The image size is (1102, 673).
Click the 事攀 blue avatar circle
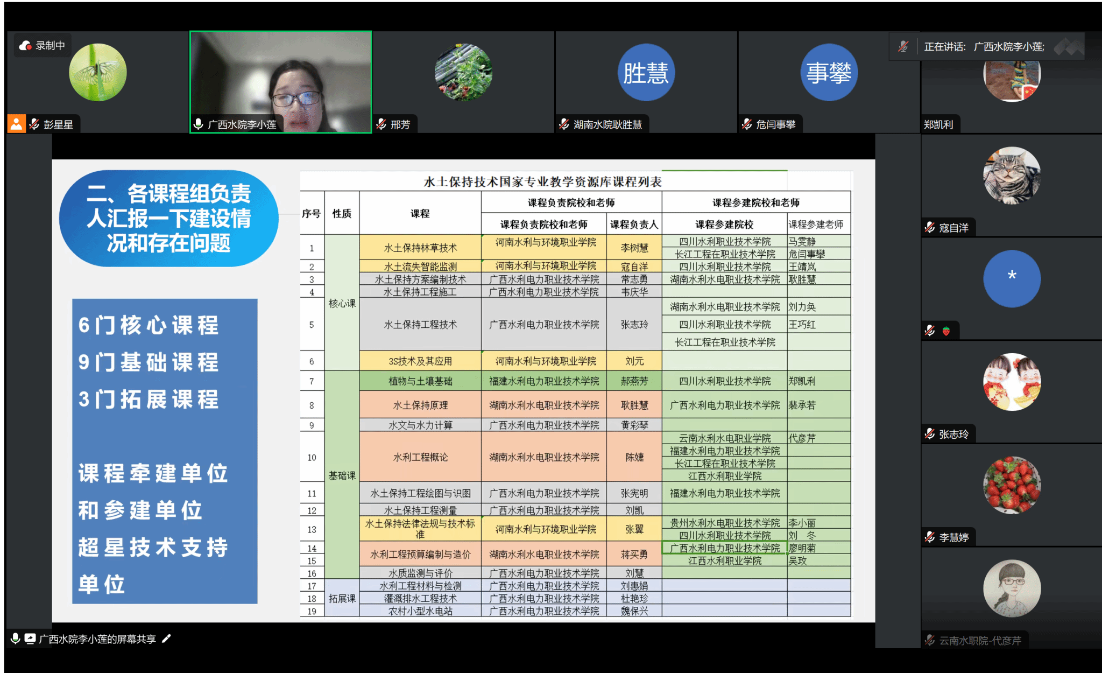[x=829, y=73]
